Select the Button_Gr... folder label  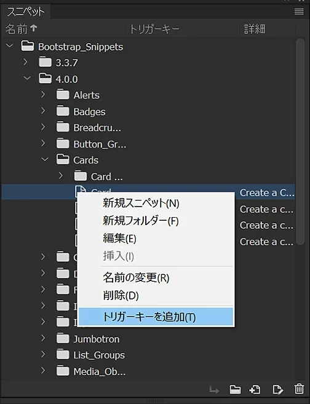[100, 144]
